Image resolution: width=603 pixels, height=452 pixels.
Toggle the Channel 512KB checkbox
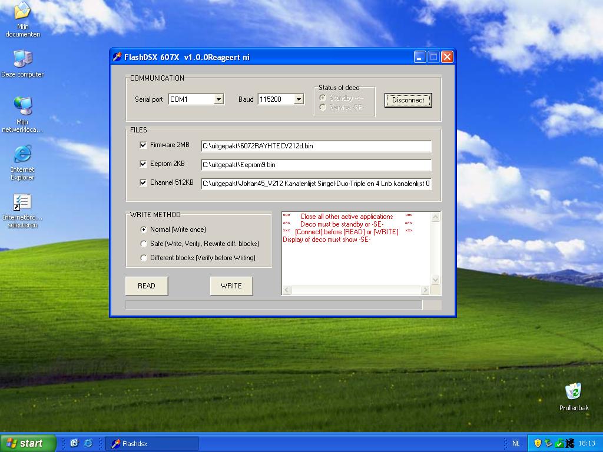click(x=144, y=182)
